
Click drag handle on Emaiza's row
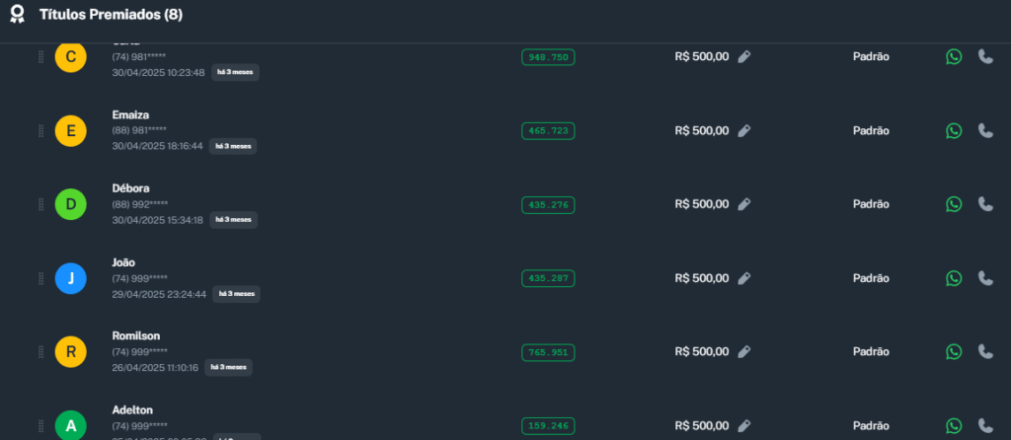pyautogui.click(x=40, y=130)
